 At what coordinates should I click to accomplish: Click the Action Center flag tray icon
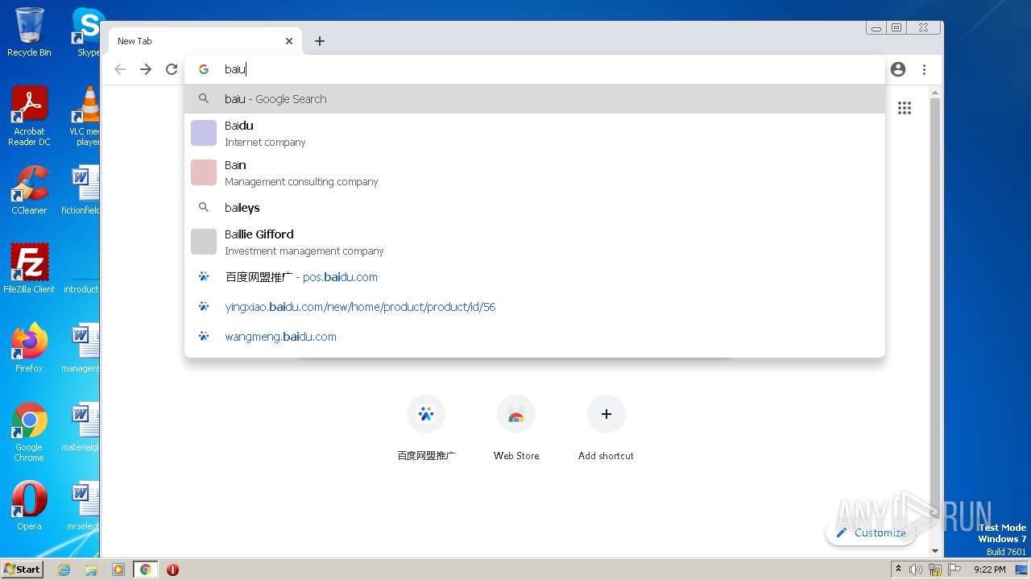[x=954, y=570]
